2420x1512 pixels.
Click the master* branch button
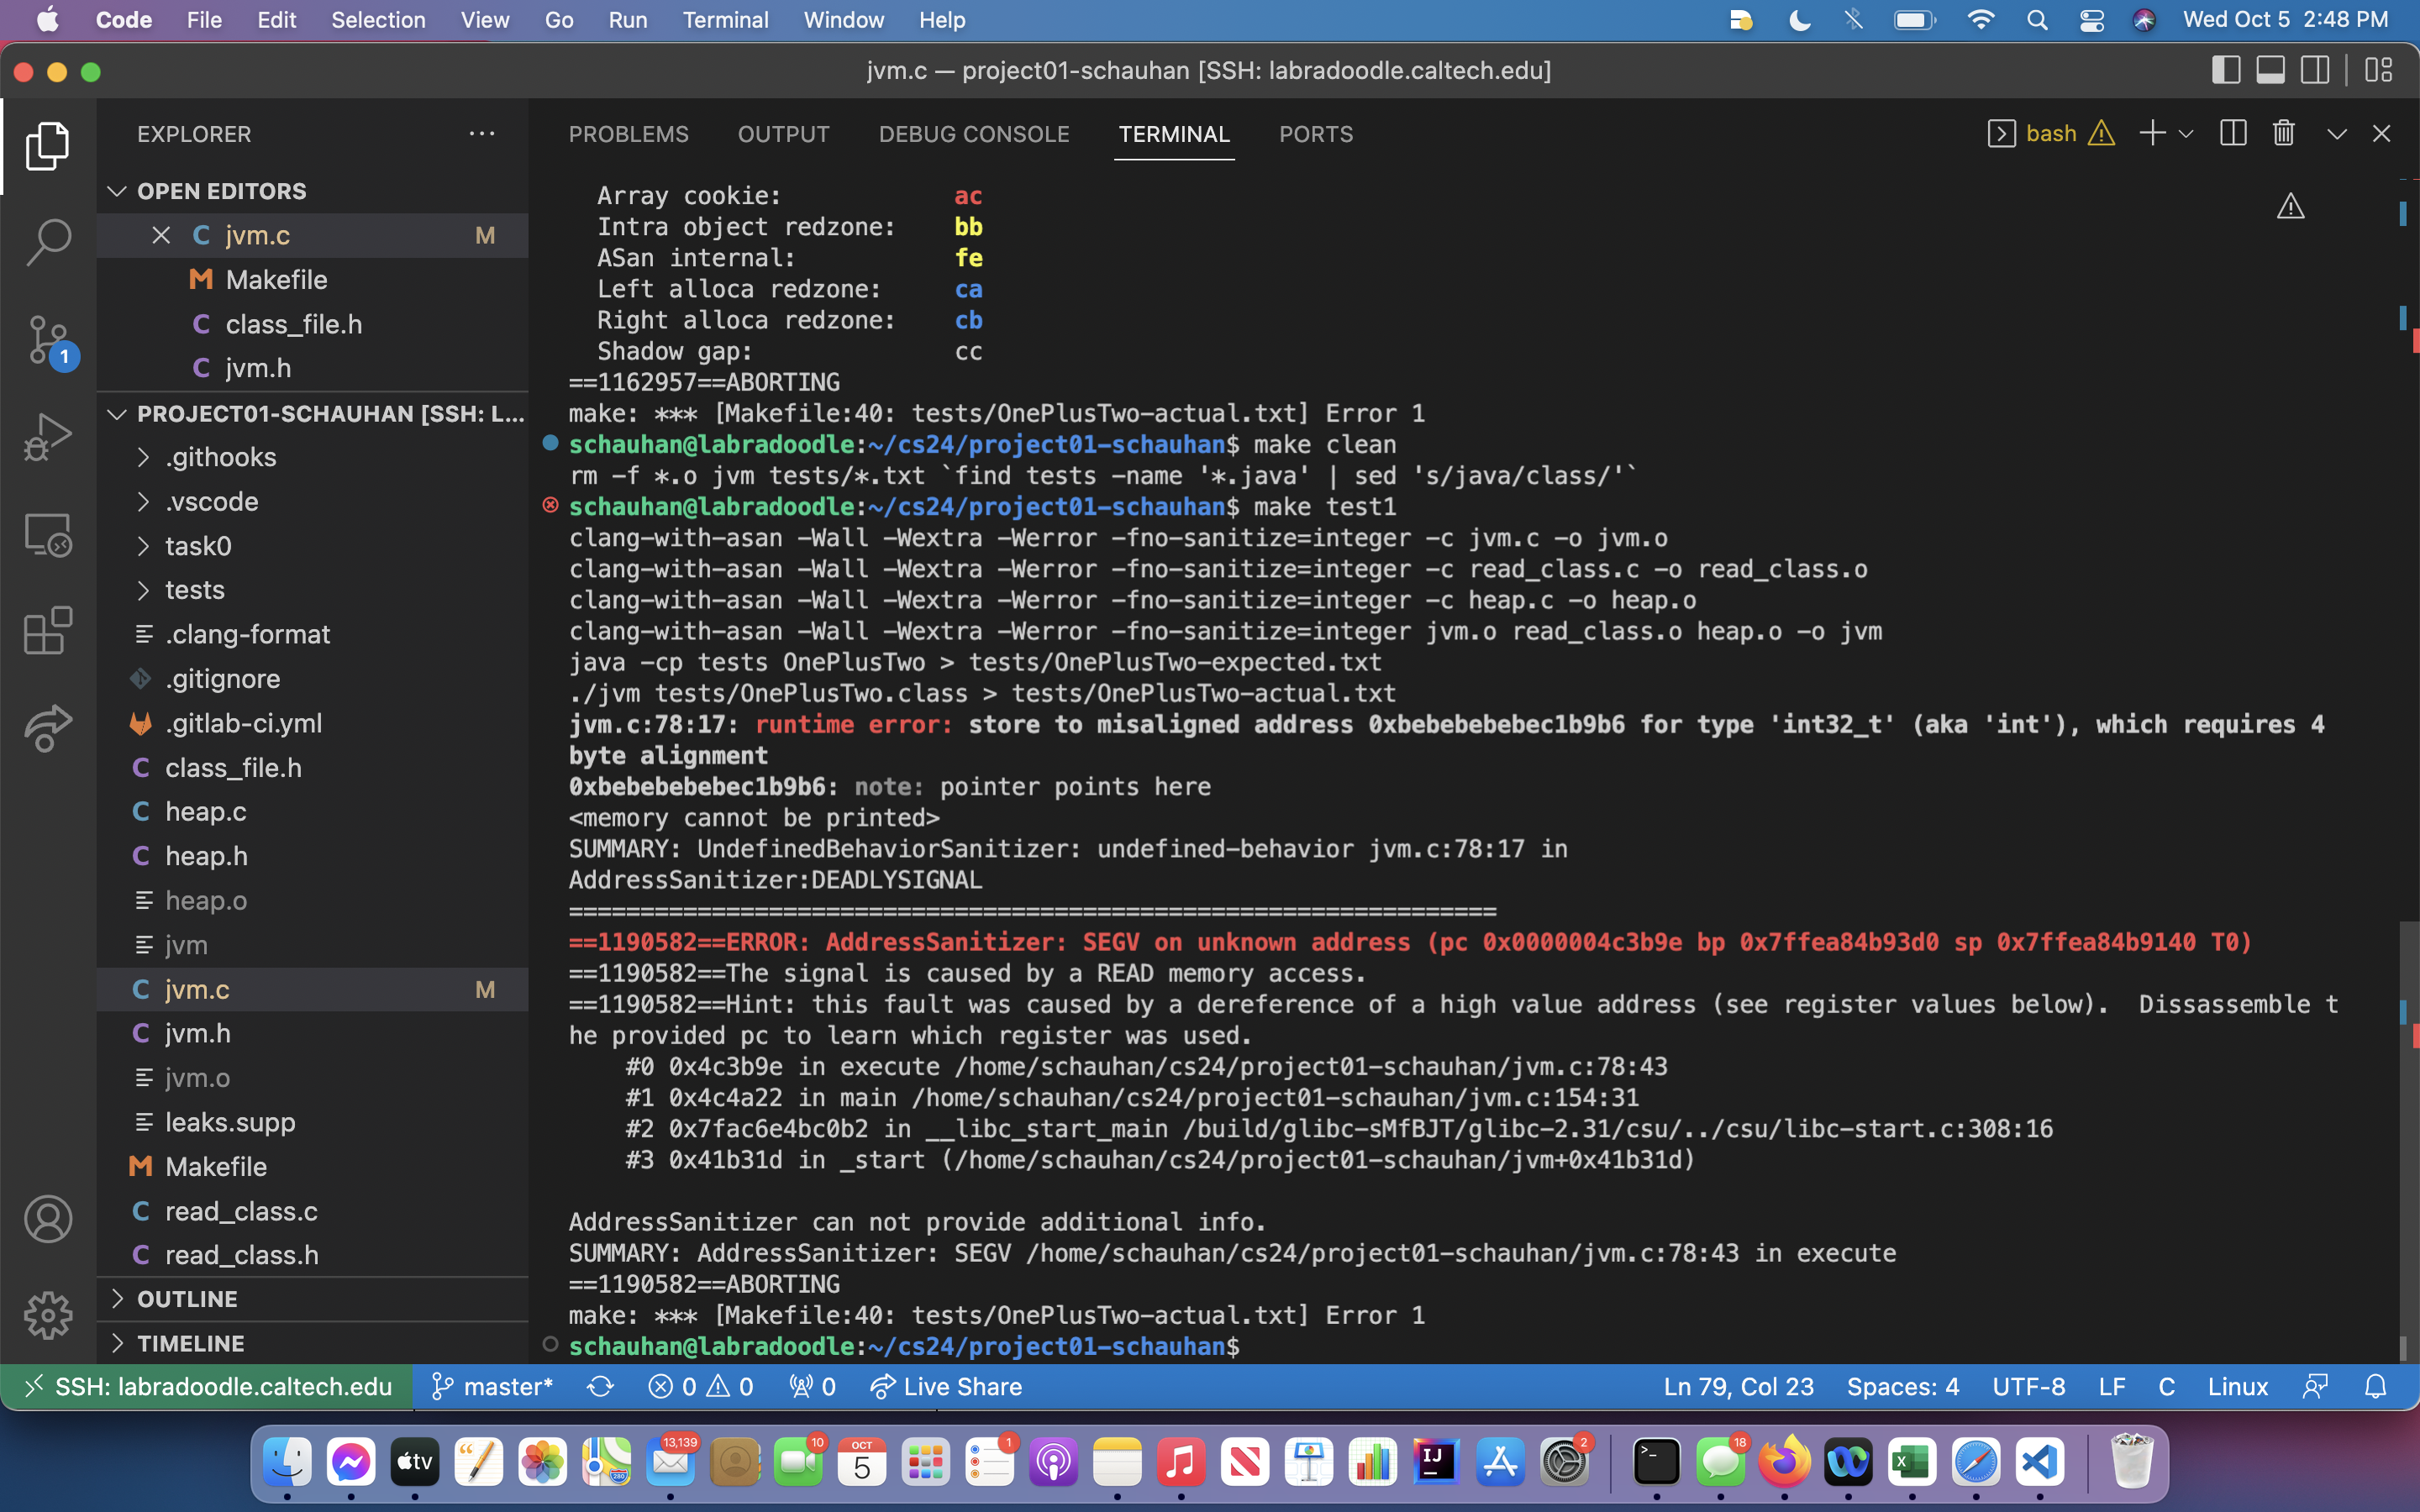coord(492,1387)
